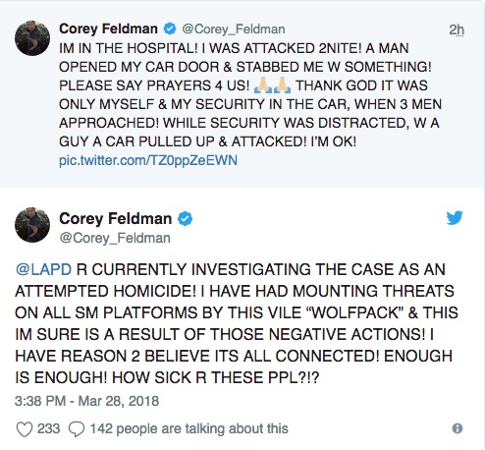Click the @LAPD mention link
The width and height of the screenshot is (485, 450).
point(43,269)
